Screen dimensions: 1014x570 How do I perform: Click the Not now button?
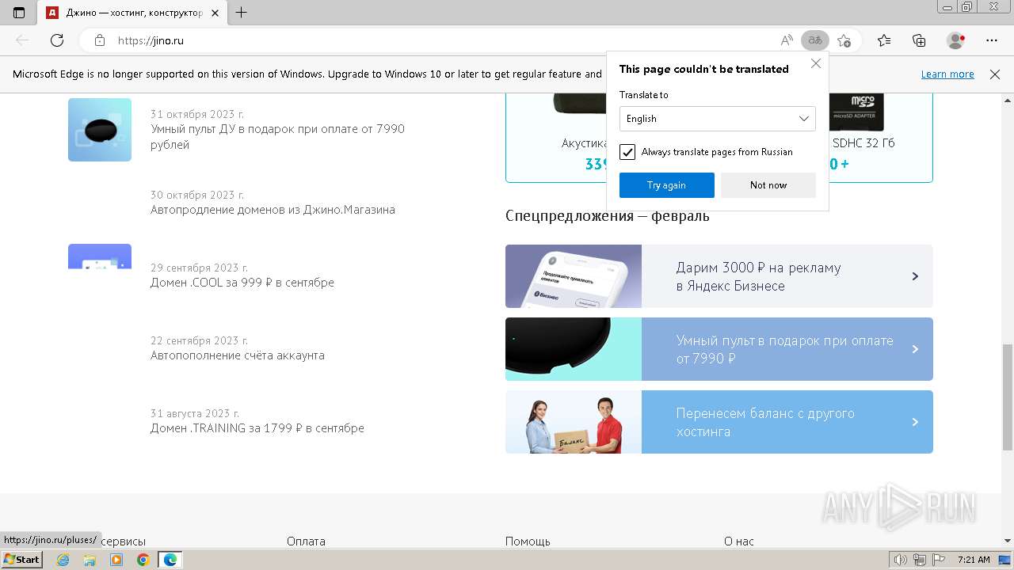768,185
